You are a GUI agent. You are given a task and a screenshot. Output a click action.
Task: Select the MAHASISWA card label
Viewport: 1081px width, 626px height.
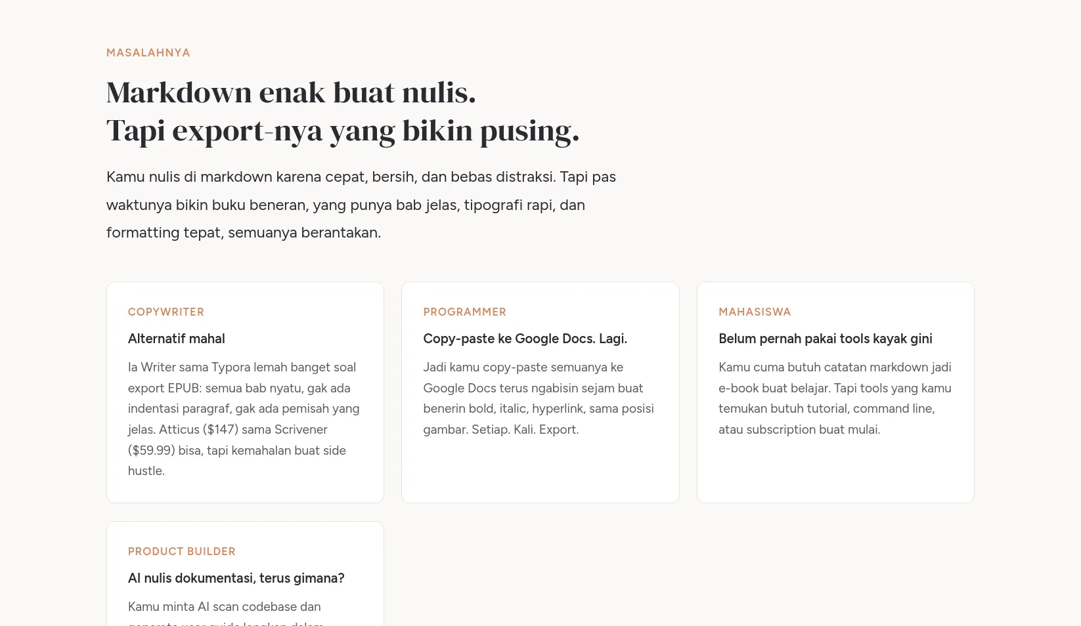click(755, 312)
